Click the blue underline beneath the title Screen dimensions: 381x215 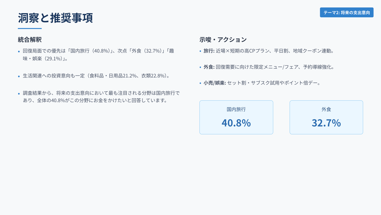(x=30, y=28)
